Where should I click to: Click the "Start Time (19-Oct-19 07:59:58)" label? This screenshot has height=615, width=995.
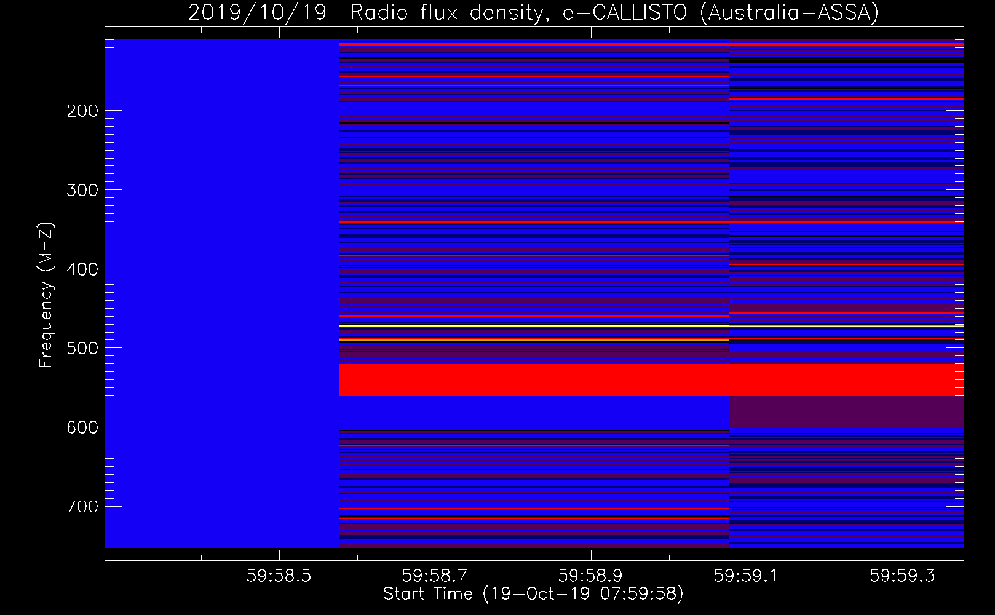[533, 594]
